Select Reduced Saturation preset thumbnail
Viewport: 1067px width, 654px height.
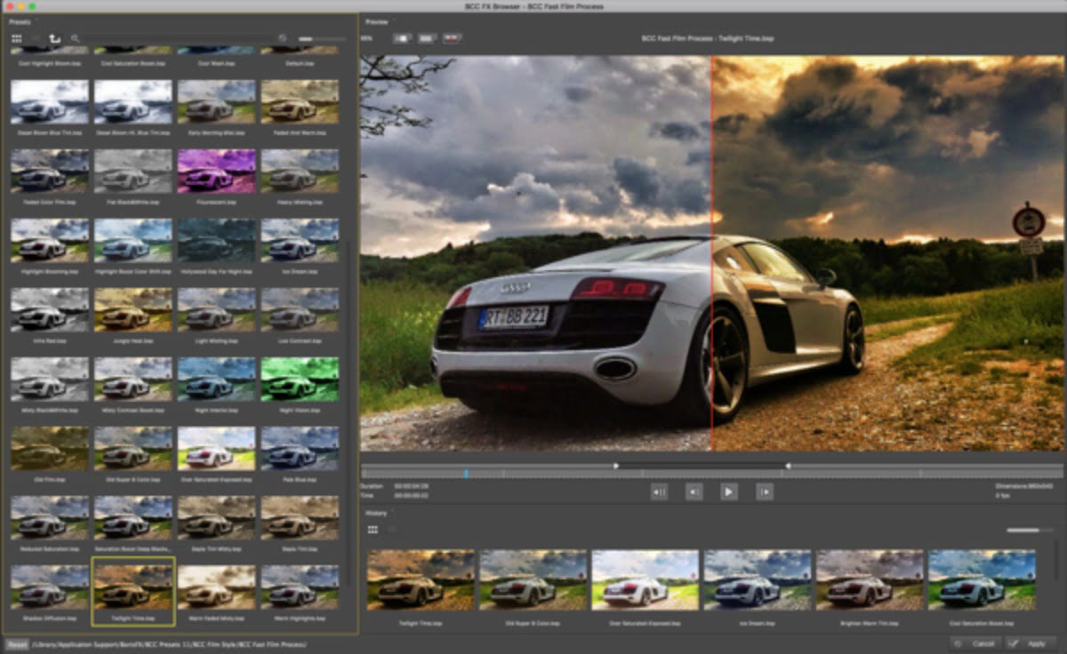(x=50, y=517)
